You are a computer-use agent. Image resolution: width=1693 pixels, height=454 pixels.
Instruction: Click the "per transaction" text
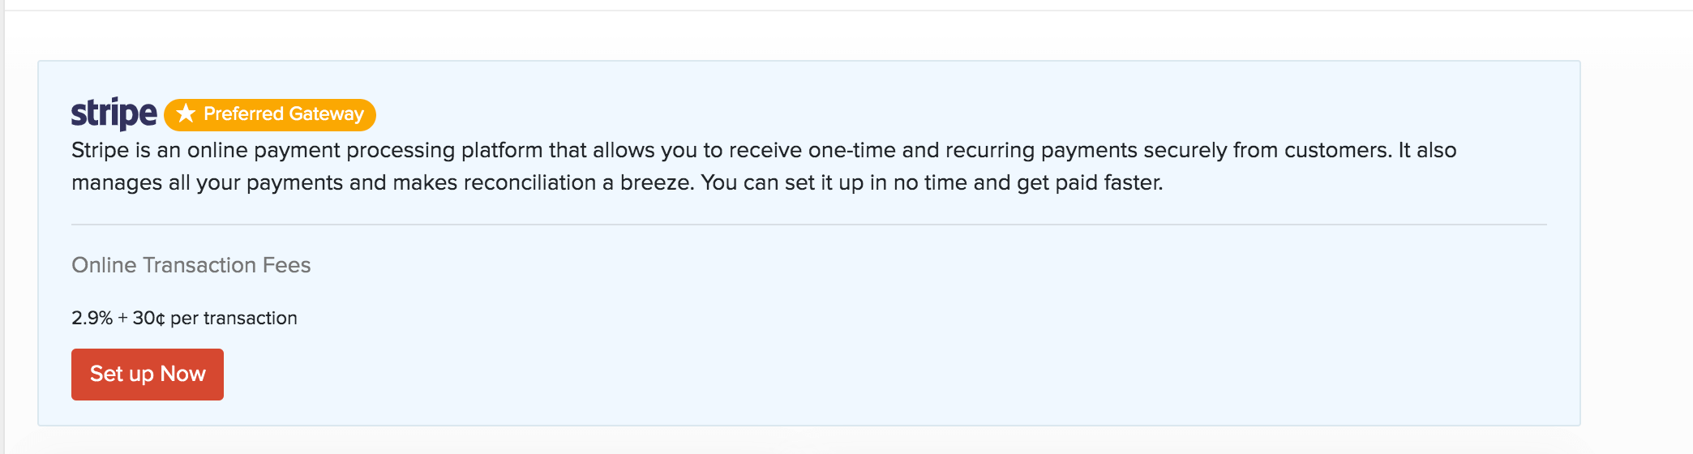(x=234, y=318)
